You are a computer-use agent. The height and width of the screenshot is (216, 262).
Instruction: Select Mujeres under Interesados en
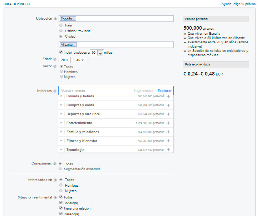tap(61, 191)
